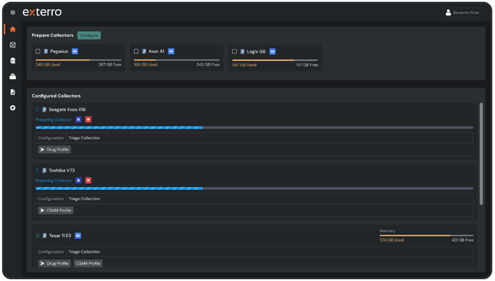Click the Pegasus storage usage bar

coord(78,60)
